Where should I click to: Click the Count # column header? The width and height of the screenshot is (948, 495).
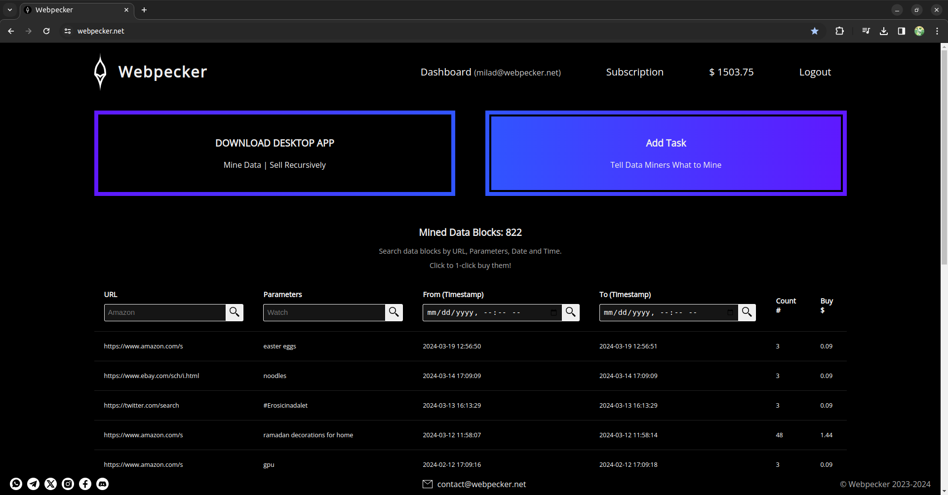click(x=786, y=305)
